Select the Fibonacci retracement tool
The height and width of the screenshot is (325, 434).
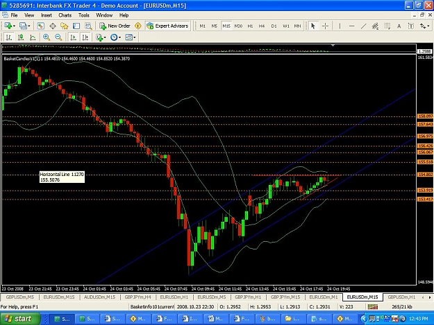click(x=387, y=26)
